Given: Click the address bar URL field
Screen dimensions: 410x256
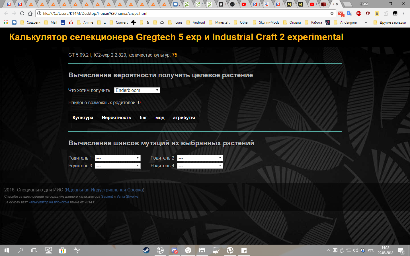Looking at the screenshot, I should (185, 13).
